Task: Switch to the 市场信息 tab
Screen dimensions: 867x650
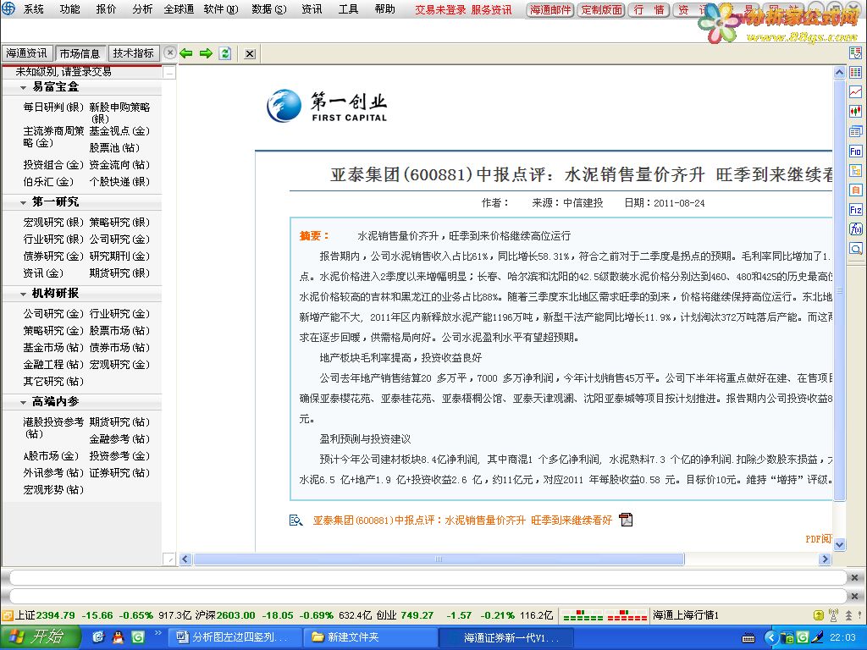Action: [x=80, y=53]
